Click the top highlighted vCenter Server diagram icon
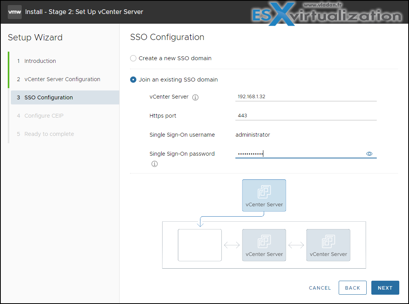 (x=264, y=195)
